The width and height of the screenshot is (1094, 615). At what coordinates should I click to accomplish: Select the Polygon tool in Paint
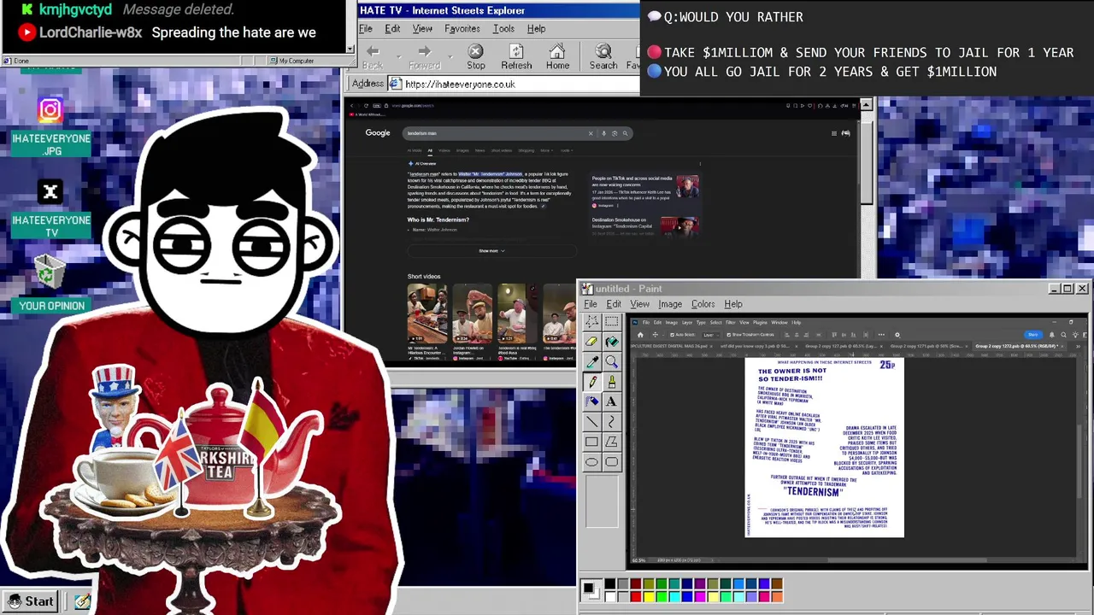point(611,442)
